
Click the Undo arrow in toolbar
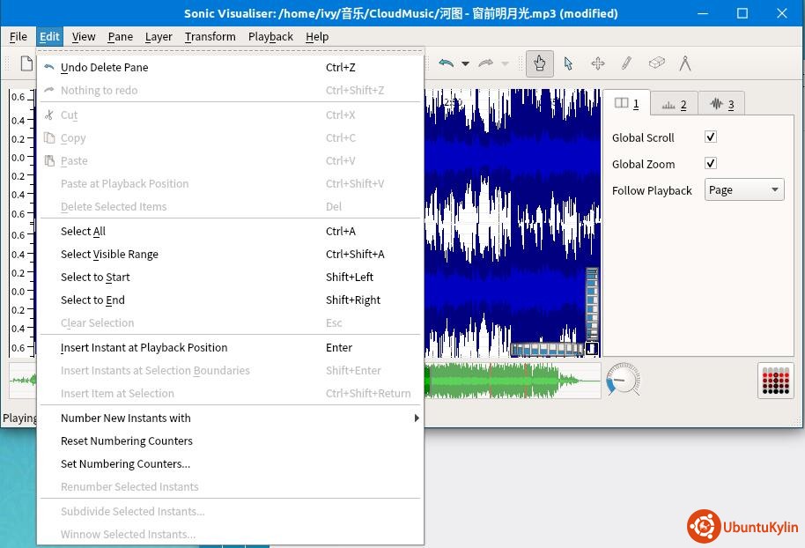pyautogui.click(x=447, y=63)
